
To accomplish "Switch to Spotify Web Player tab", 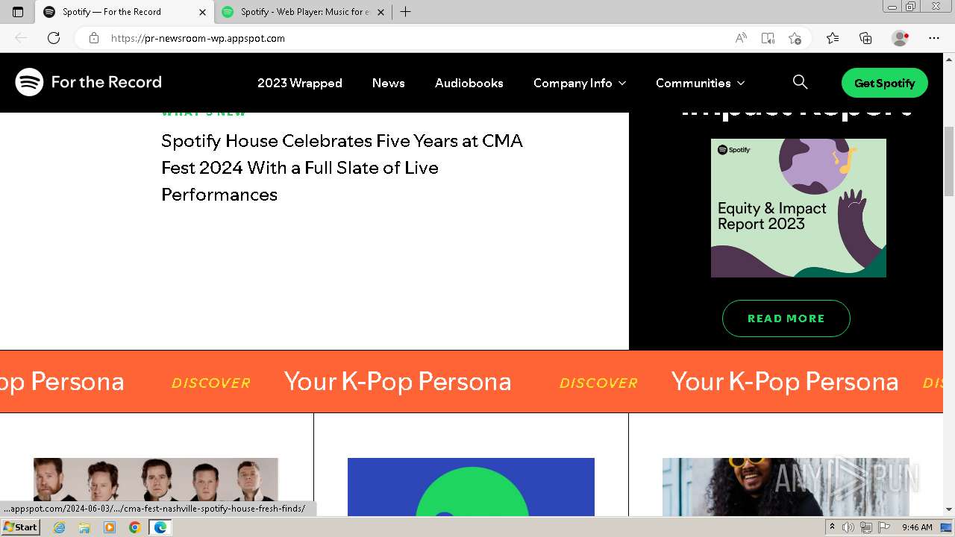I will click(304, 12).
